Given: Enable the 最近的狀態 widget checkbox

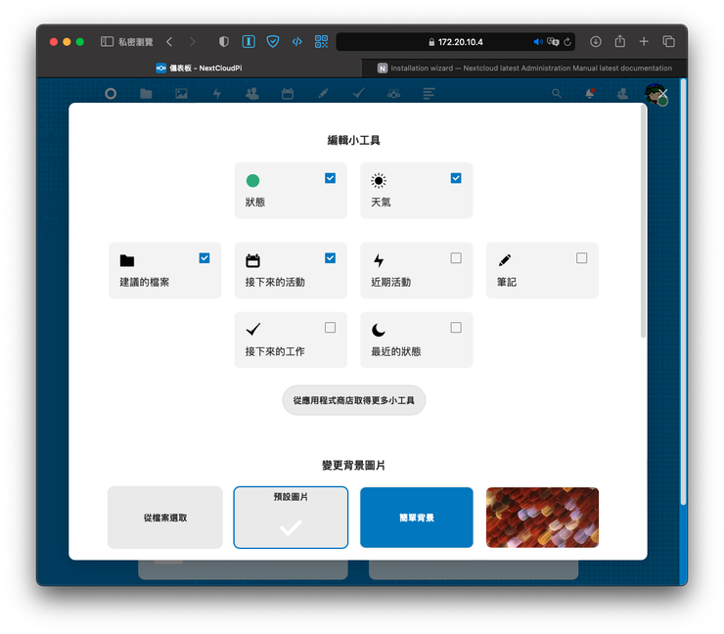Looking at the screenshot, I should click(x=456, y=328).
